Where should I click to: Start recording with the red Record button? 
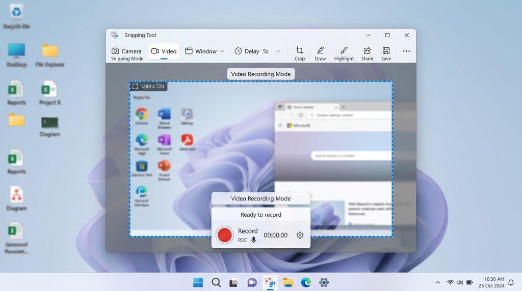[x=224, y=235]
